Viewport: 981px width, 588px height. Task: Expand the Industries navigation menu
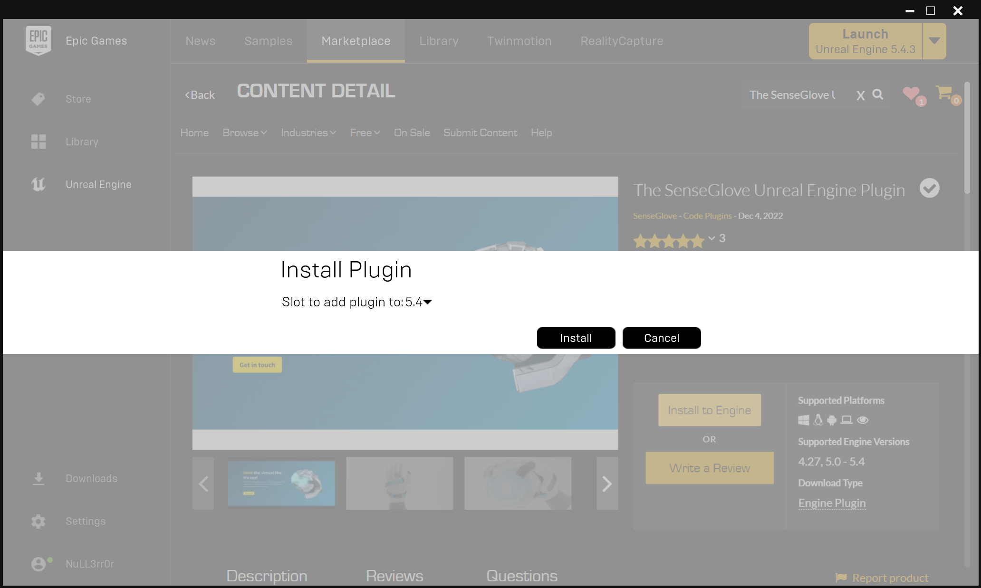pyautogui.click(x=307, y=133)
